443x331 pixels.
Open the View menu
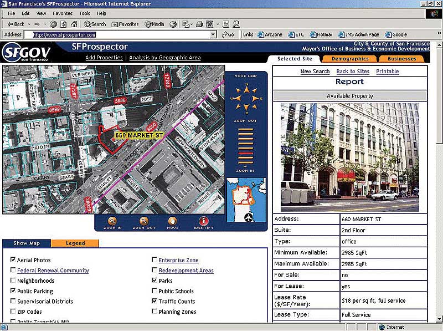[x=41, y=13]
